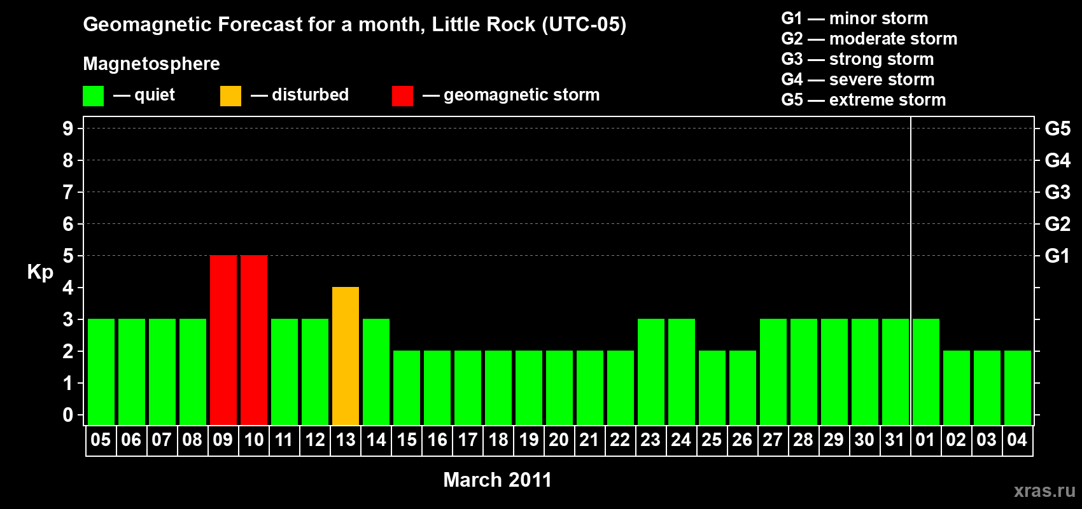
Task: Click the green bar for day 27
Action: [773, 372]
